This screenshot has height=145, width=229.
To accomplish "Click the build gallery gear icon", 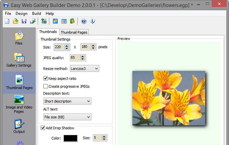I will pyautogui.click(x=73, y=21).
